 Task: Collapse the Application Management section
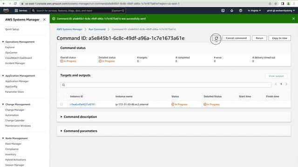(x=3, y=76)
